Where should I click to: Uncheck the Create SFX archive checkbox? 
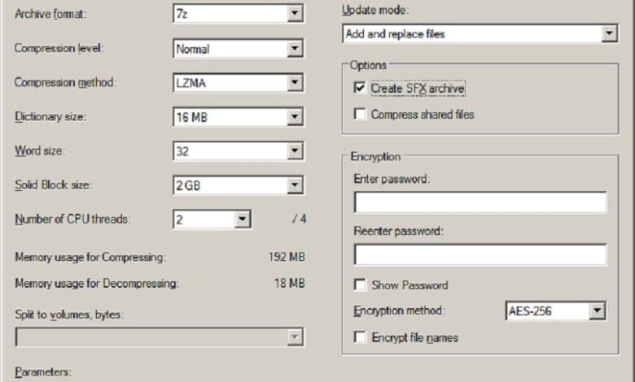tap(360, 88)
